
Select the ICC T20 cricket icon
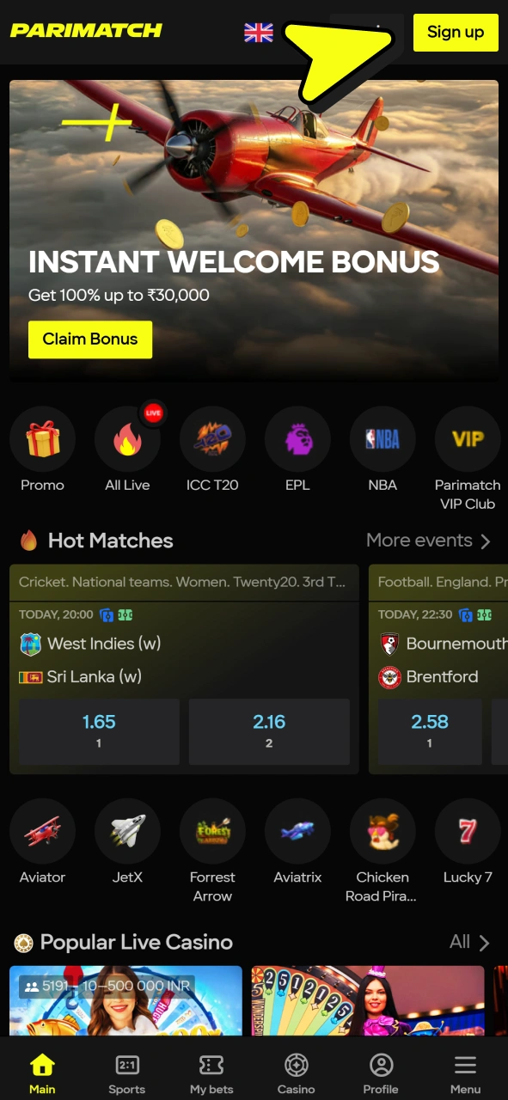pos(212,439)
